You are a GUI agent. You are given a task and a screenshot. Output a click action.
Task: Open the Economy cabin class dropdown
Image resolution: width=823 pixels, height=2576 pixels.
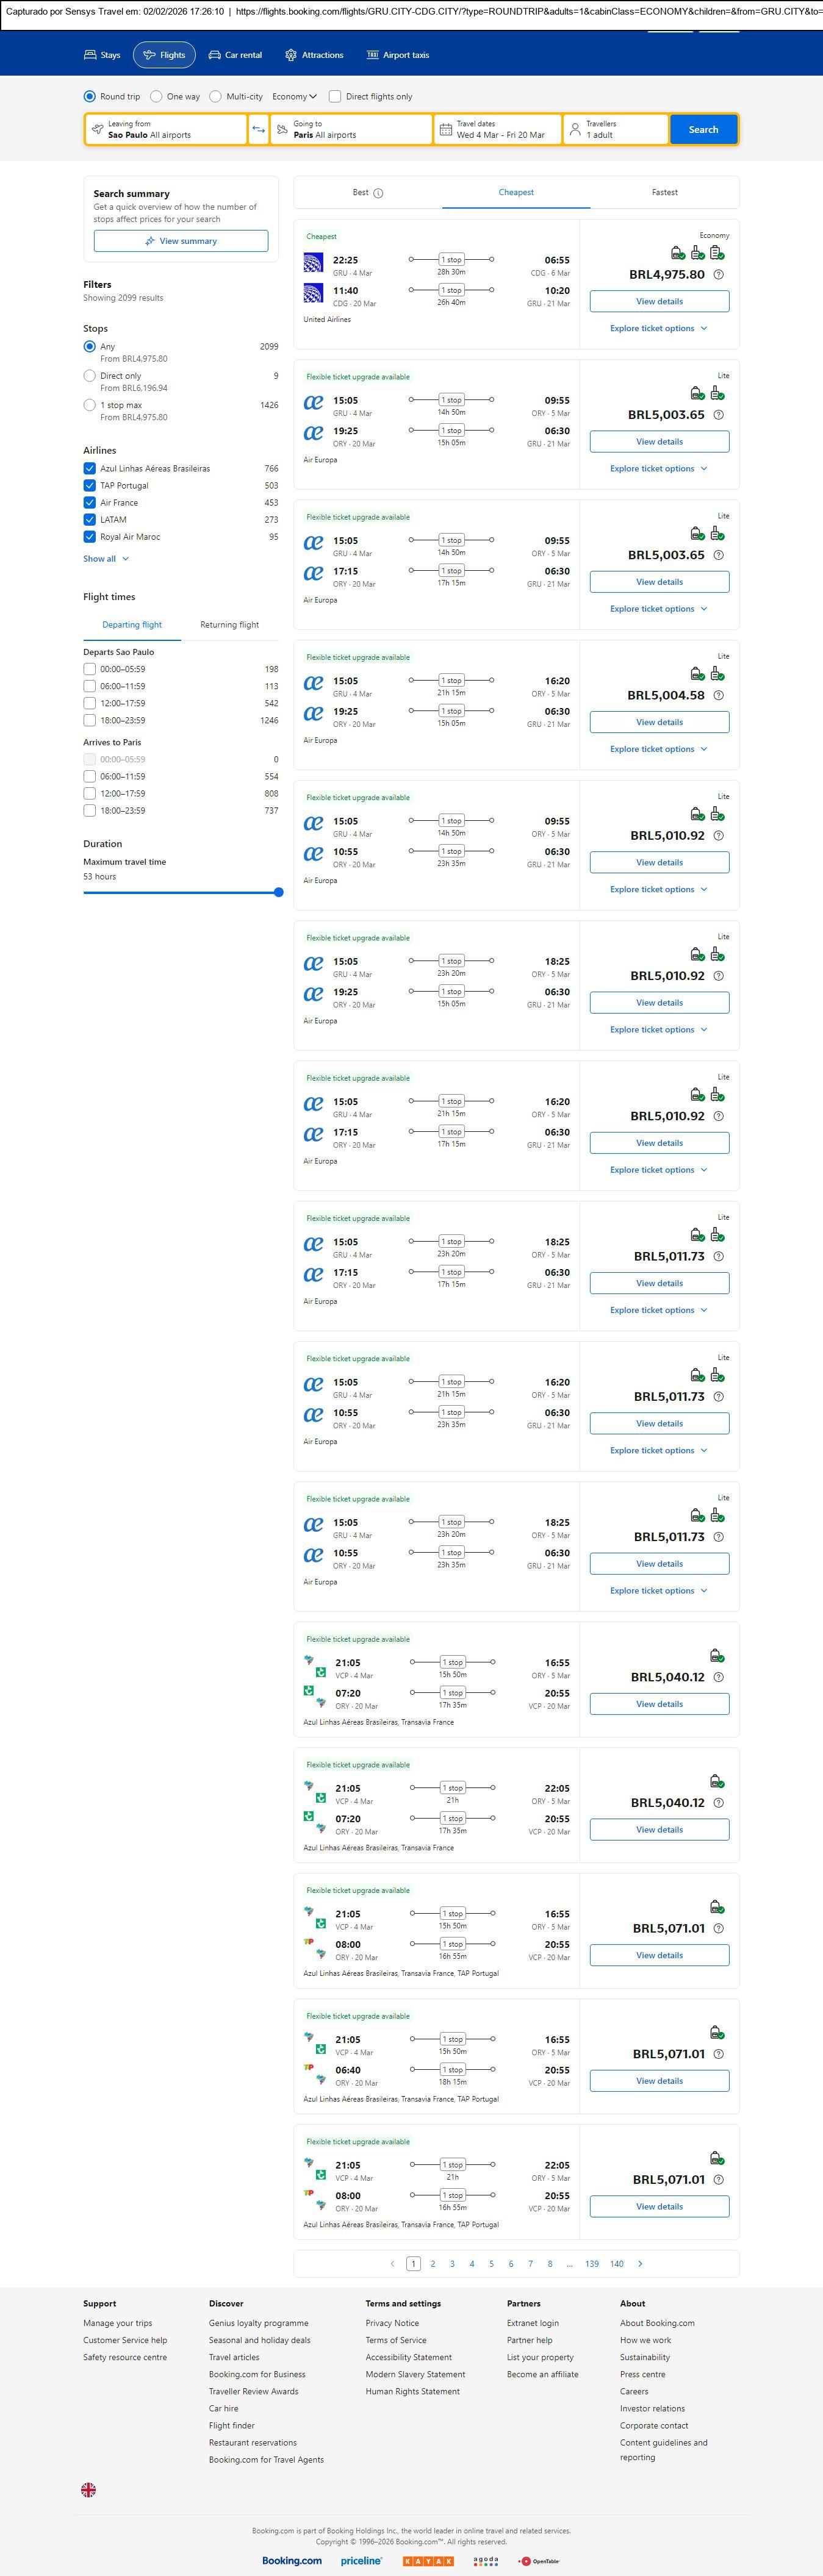(x=294, y=97)
